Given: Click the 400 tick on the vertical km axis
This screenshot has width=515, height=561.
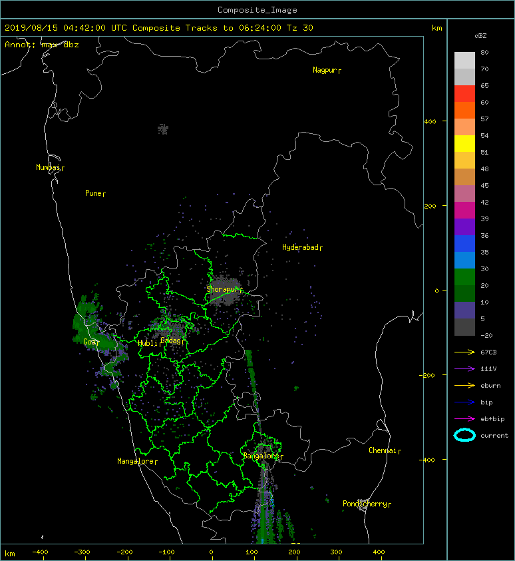Looking at the screenshot, I should pos(430,122).
